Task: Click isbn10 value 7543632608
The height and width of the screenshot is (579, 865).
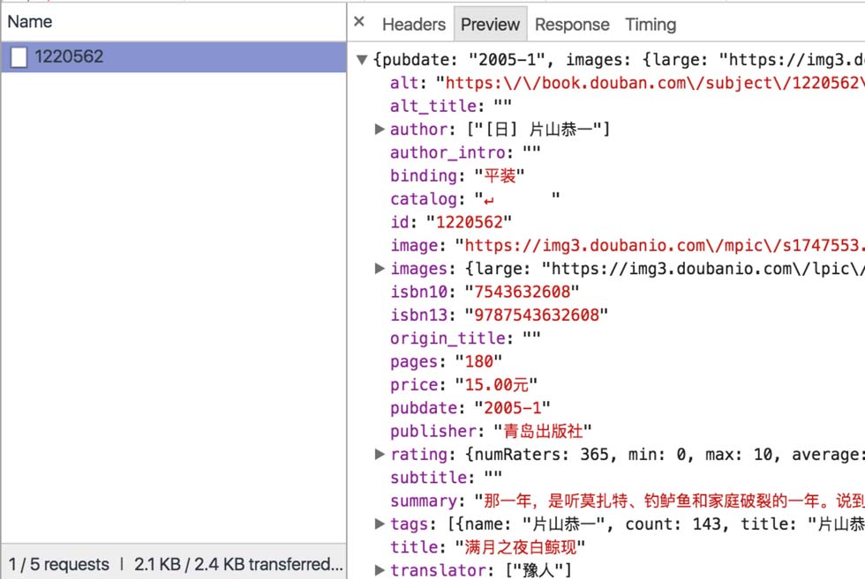Action: 522,292
